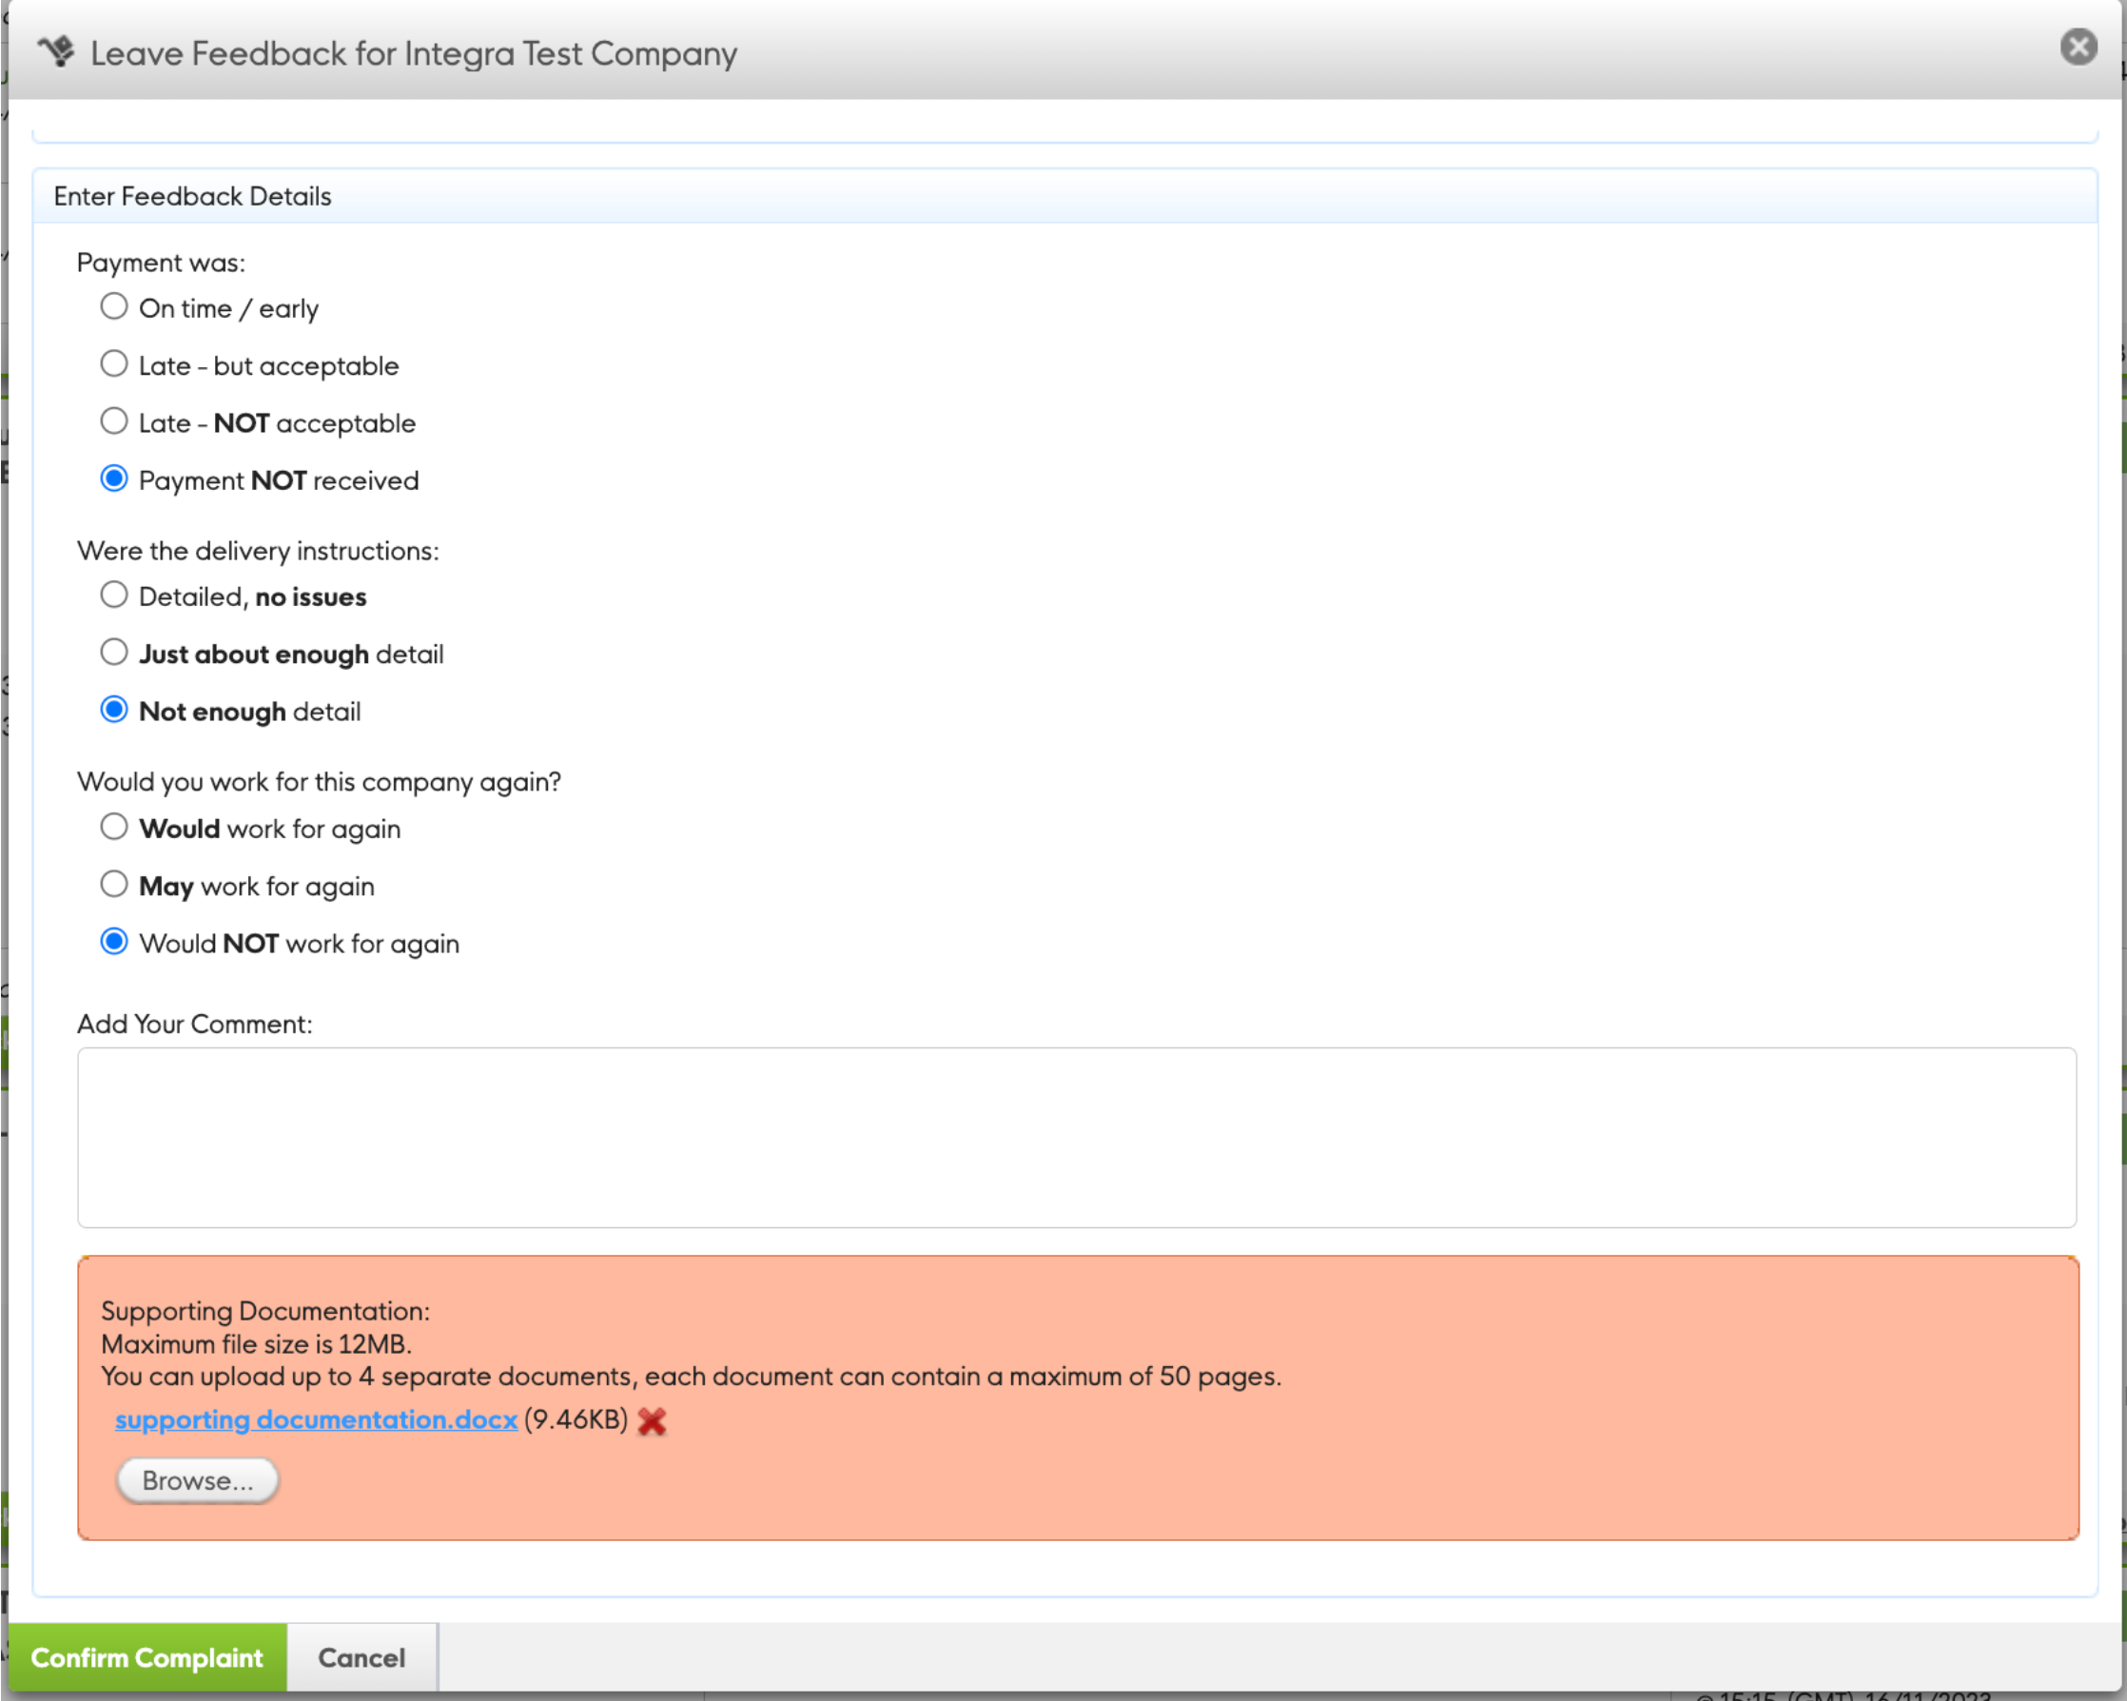This screenshot has height=1701, width=2127.
Task: Select the Payment NOT received radio button
Action: 114,479
